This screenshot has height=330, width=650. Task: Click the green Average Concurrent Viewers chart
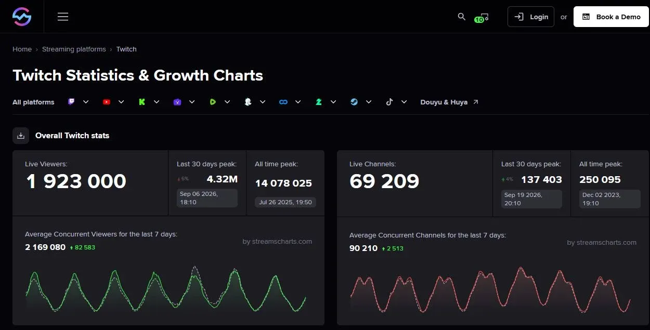pyautogui.click(x=166, y=289)
